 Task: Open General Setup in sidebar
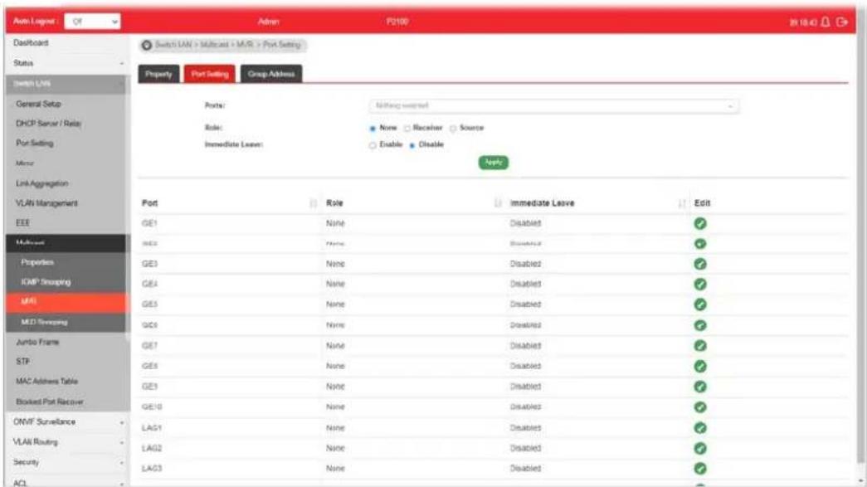[x=38, y=104]
